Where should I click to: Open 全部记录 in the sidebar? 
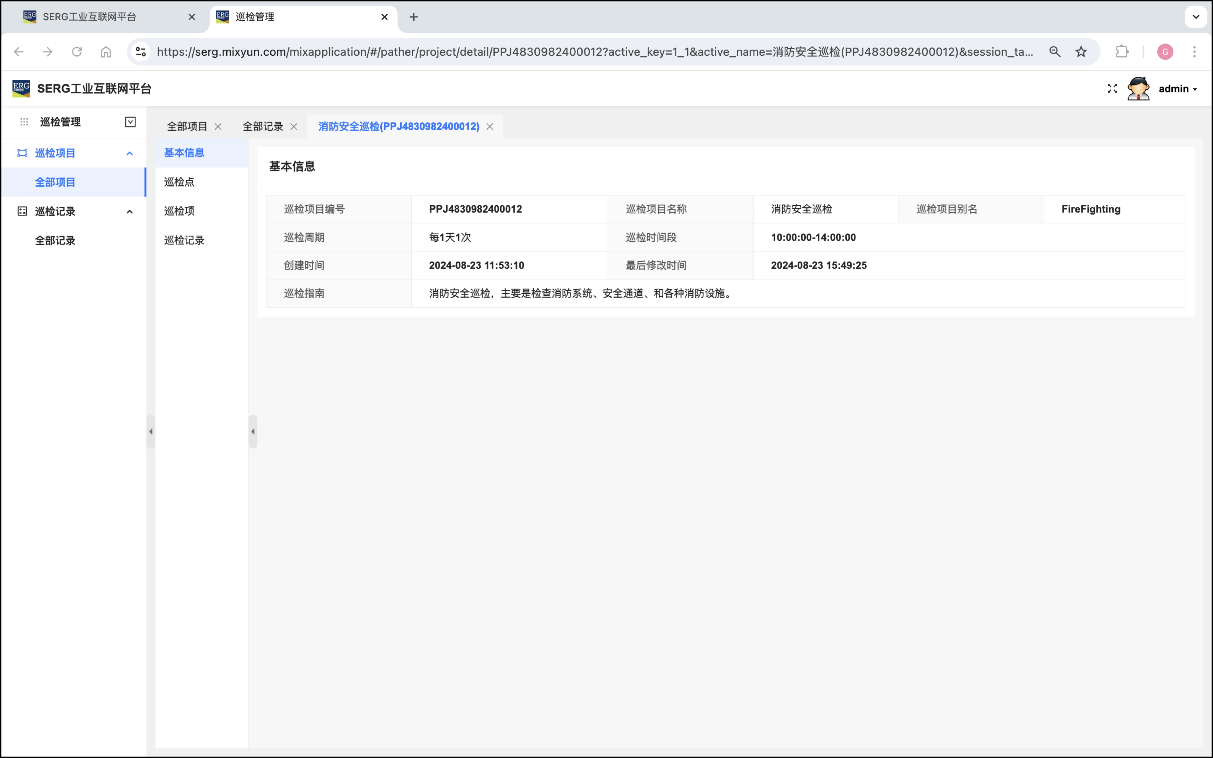(55, 241)
